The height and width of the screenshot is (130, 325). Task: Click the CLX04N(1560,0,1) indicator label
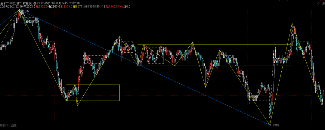pos(49,3)
